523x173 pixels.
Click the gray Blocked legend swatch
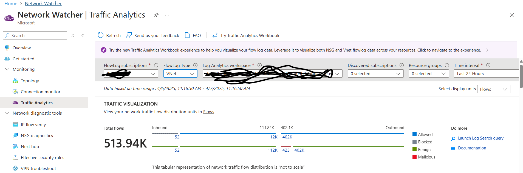coord(415,142)
